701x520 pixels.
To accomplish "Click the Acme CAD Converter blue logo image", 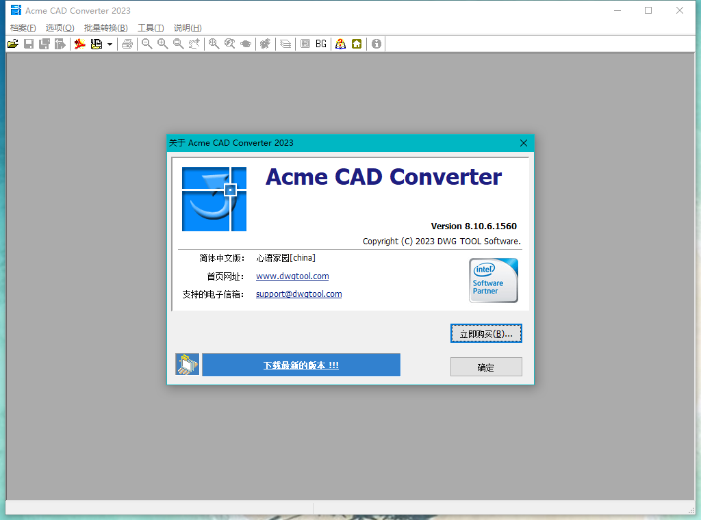I will coord(214,199).
